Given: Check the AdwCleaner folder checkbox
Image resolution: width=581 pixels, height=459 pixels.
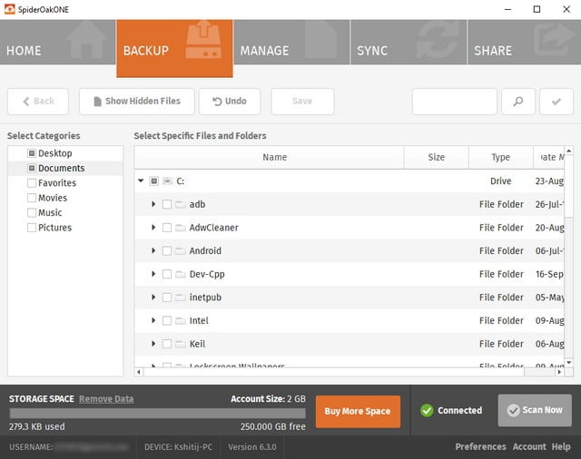Looking at the screenshot, I should pyautogui.click(x=167, y=228).
